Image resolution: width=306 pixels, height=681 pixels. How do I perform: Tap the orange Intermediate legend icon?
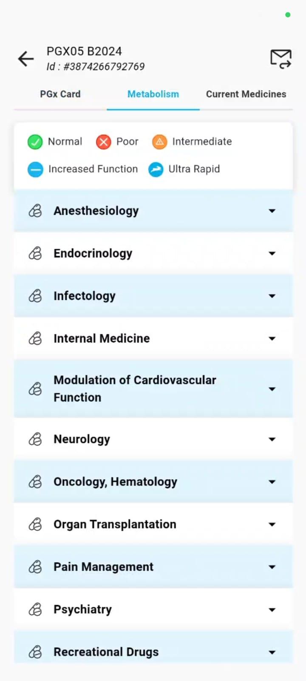[159, 142]
